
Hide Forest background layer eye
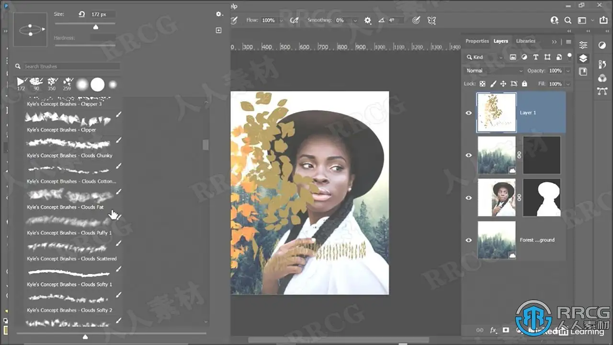coord(469,240)
